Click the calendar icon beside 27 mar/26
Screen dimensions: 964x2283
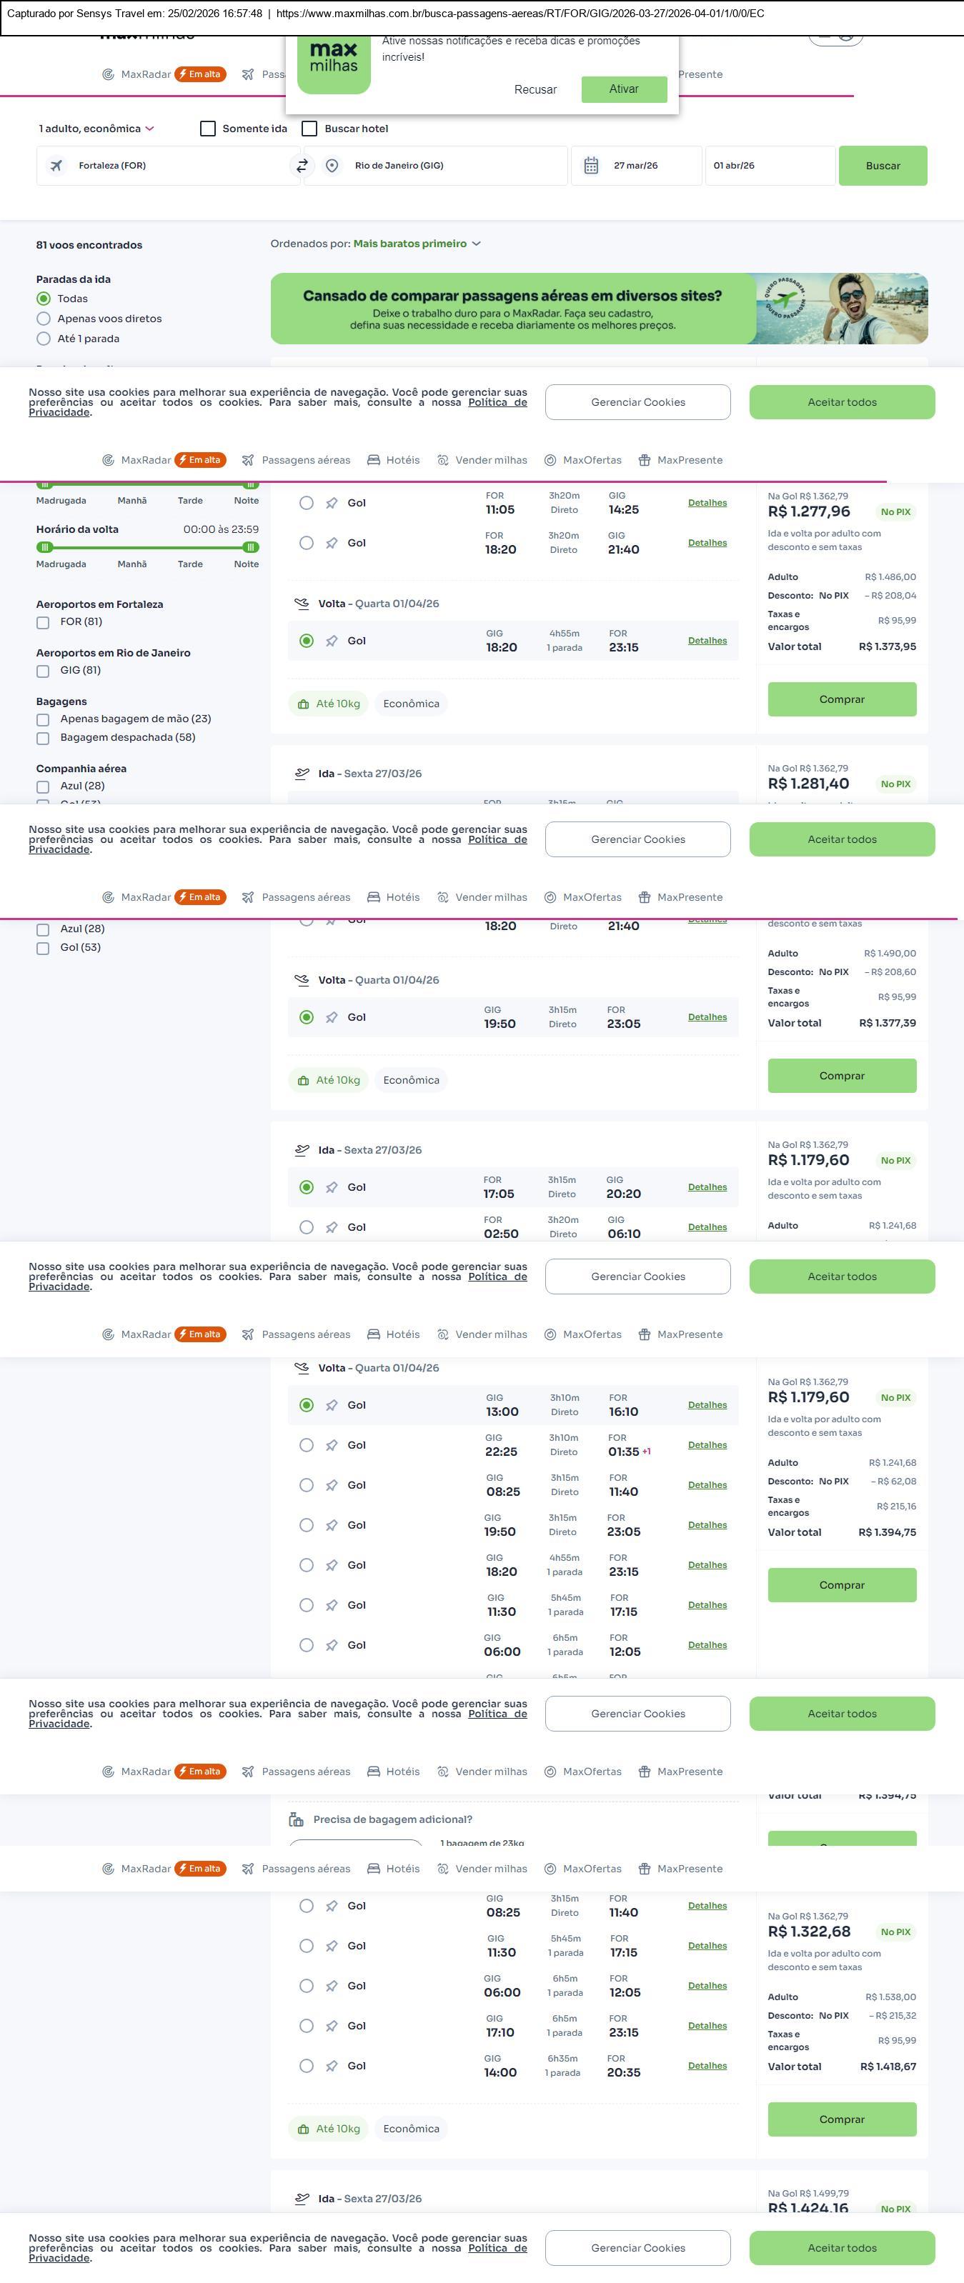[592, 166]
